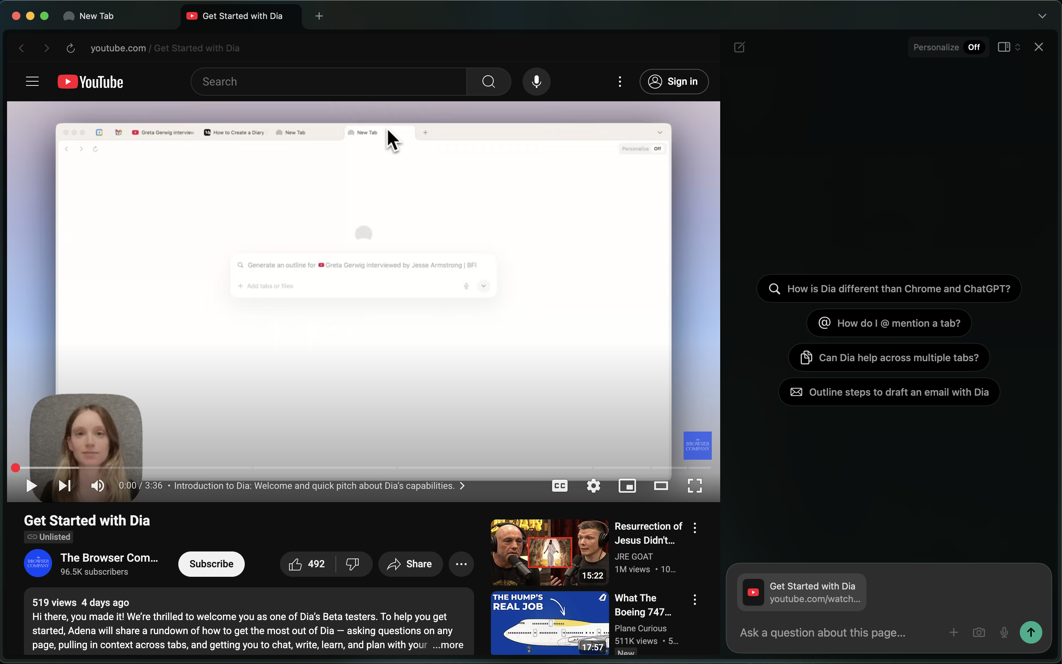Share the video

point(410,564)
